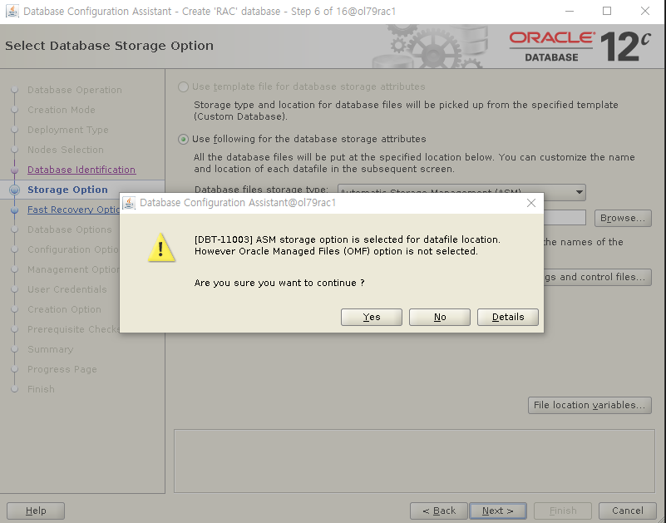Click the Java icon in main window title

click(12, 11)
